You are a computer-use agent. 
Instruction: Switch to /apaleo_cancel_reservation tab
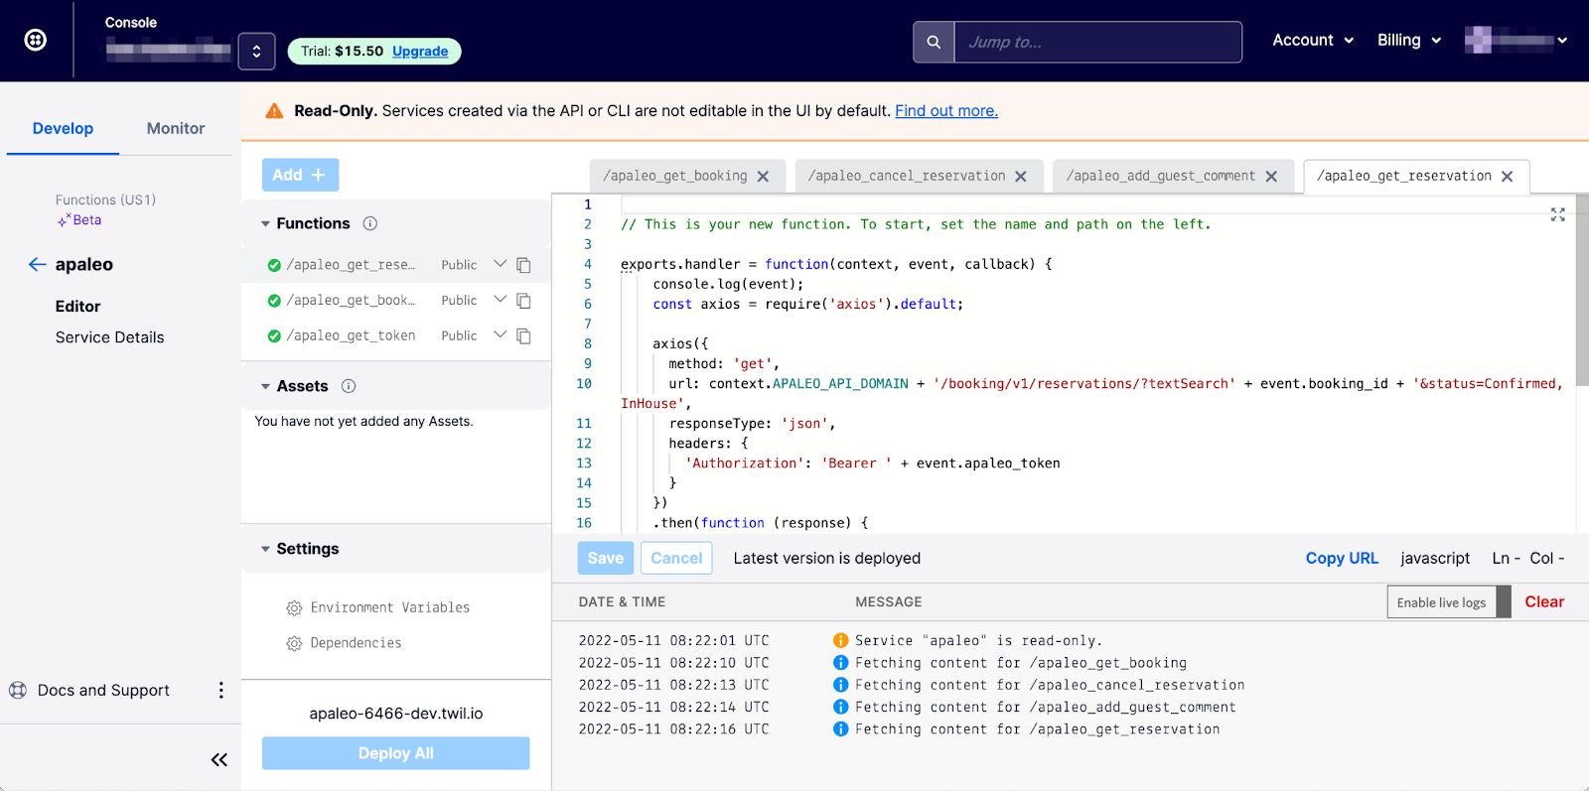click(x=907, y=176)
